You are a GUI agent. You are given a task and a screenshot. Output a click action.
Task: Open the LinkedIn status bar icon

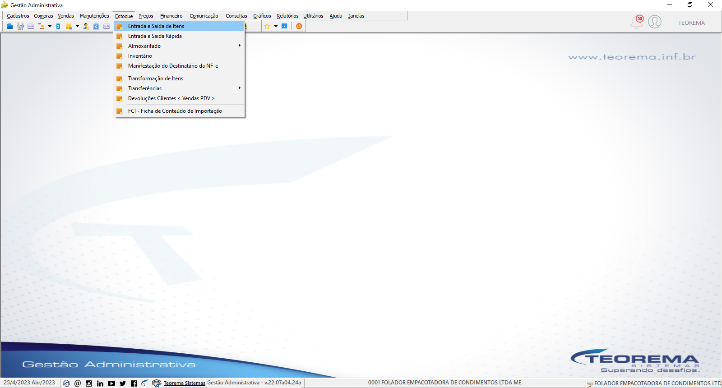click(100, 383)
